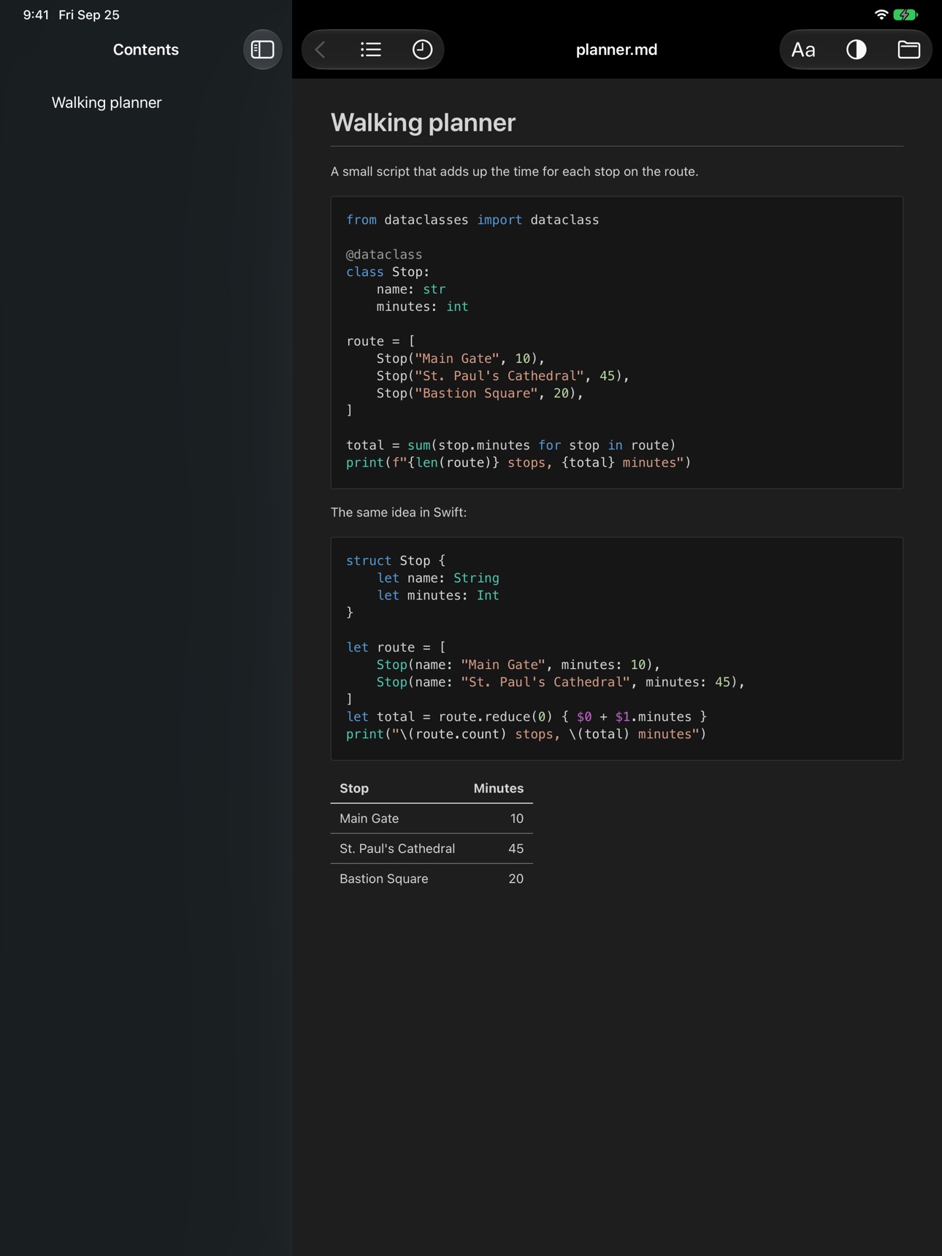Open the table of contents list icon
This screenshot has width=942, height=1256.
click(371, 50)
